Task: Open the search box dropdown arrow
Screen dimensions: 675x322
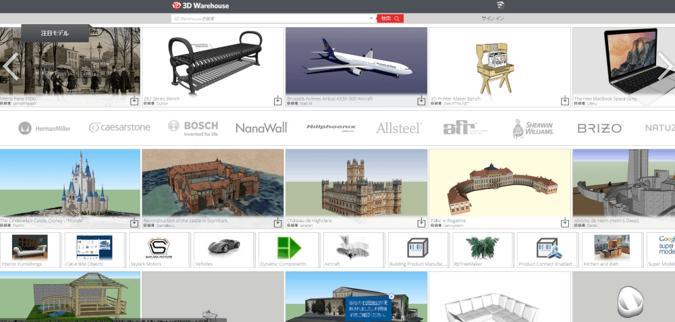Action: pyautogui.click(x=371, y=18)
